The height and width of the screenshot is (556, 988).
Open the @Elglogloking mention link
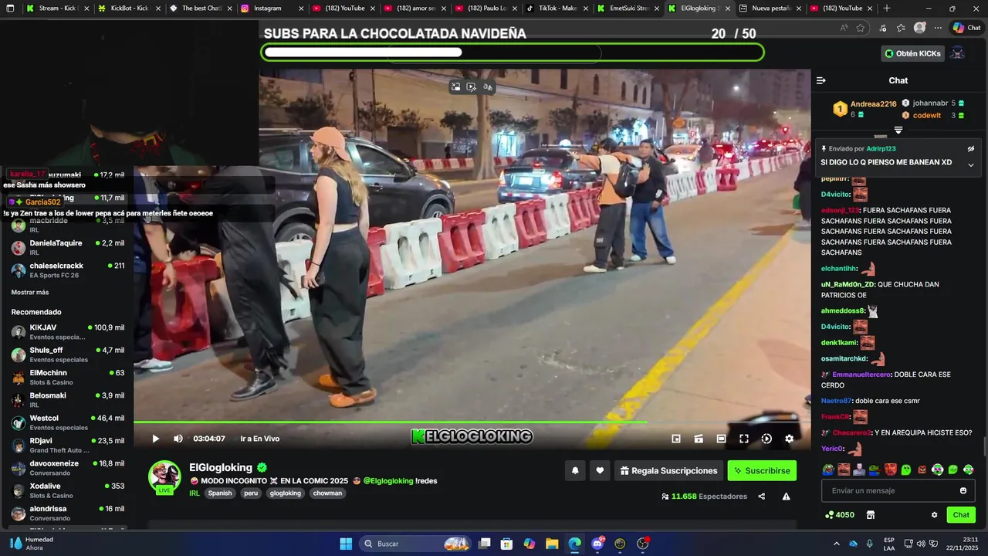pos(388,481)
